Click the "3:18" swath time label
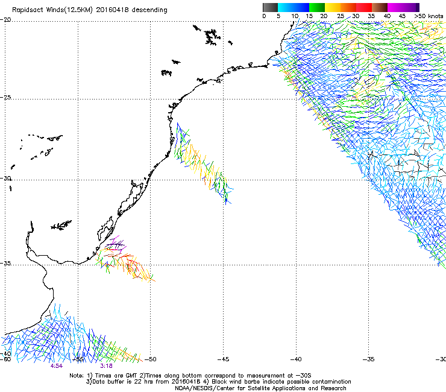This screenshot has width=446, height=392. (x=106, y=366)
